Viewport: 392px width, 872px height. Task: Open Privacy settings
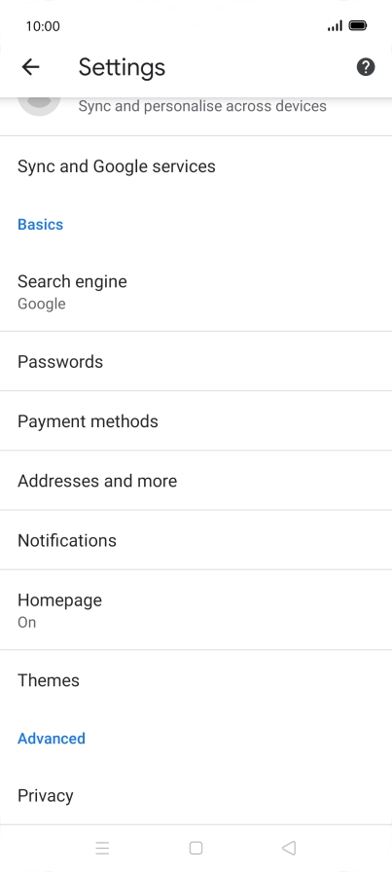coord(196,796)
